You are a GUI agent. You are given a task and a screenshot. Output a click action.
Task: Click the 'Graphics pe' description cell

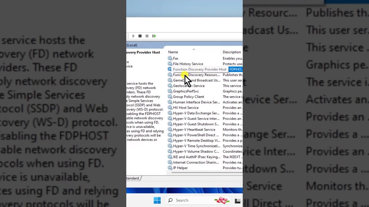[x=233, y=91]
